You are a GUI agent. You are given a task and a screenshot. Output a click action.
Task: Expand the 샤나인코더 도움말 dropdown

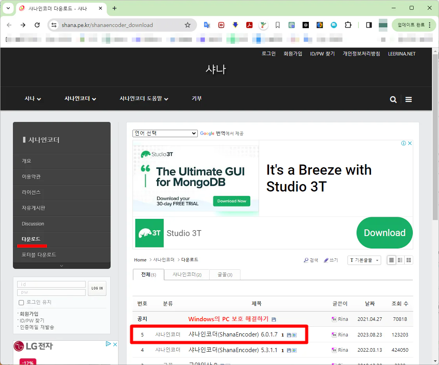(x=144, y=98)
